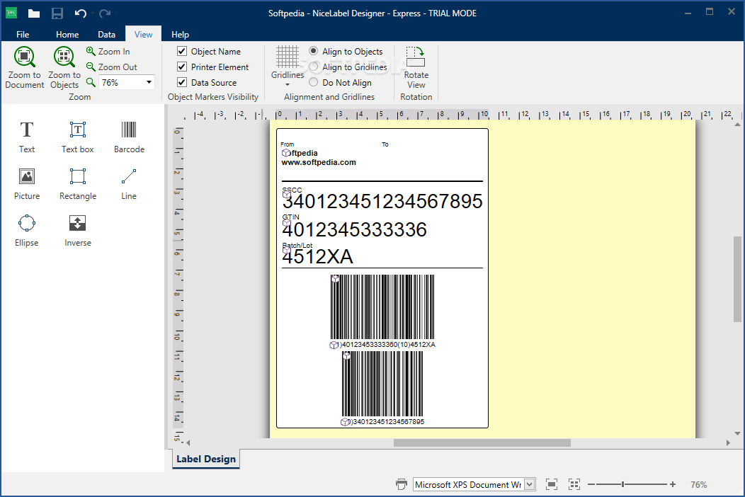The width and height of the screenshot is (745, 497).
Task: Open file folder icon in title bar
Action: (x=34, y=13)
